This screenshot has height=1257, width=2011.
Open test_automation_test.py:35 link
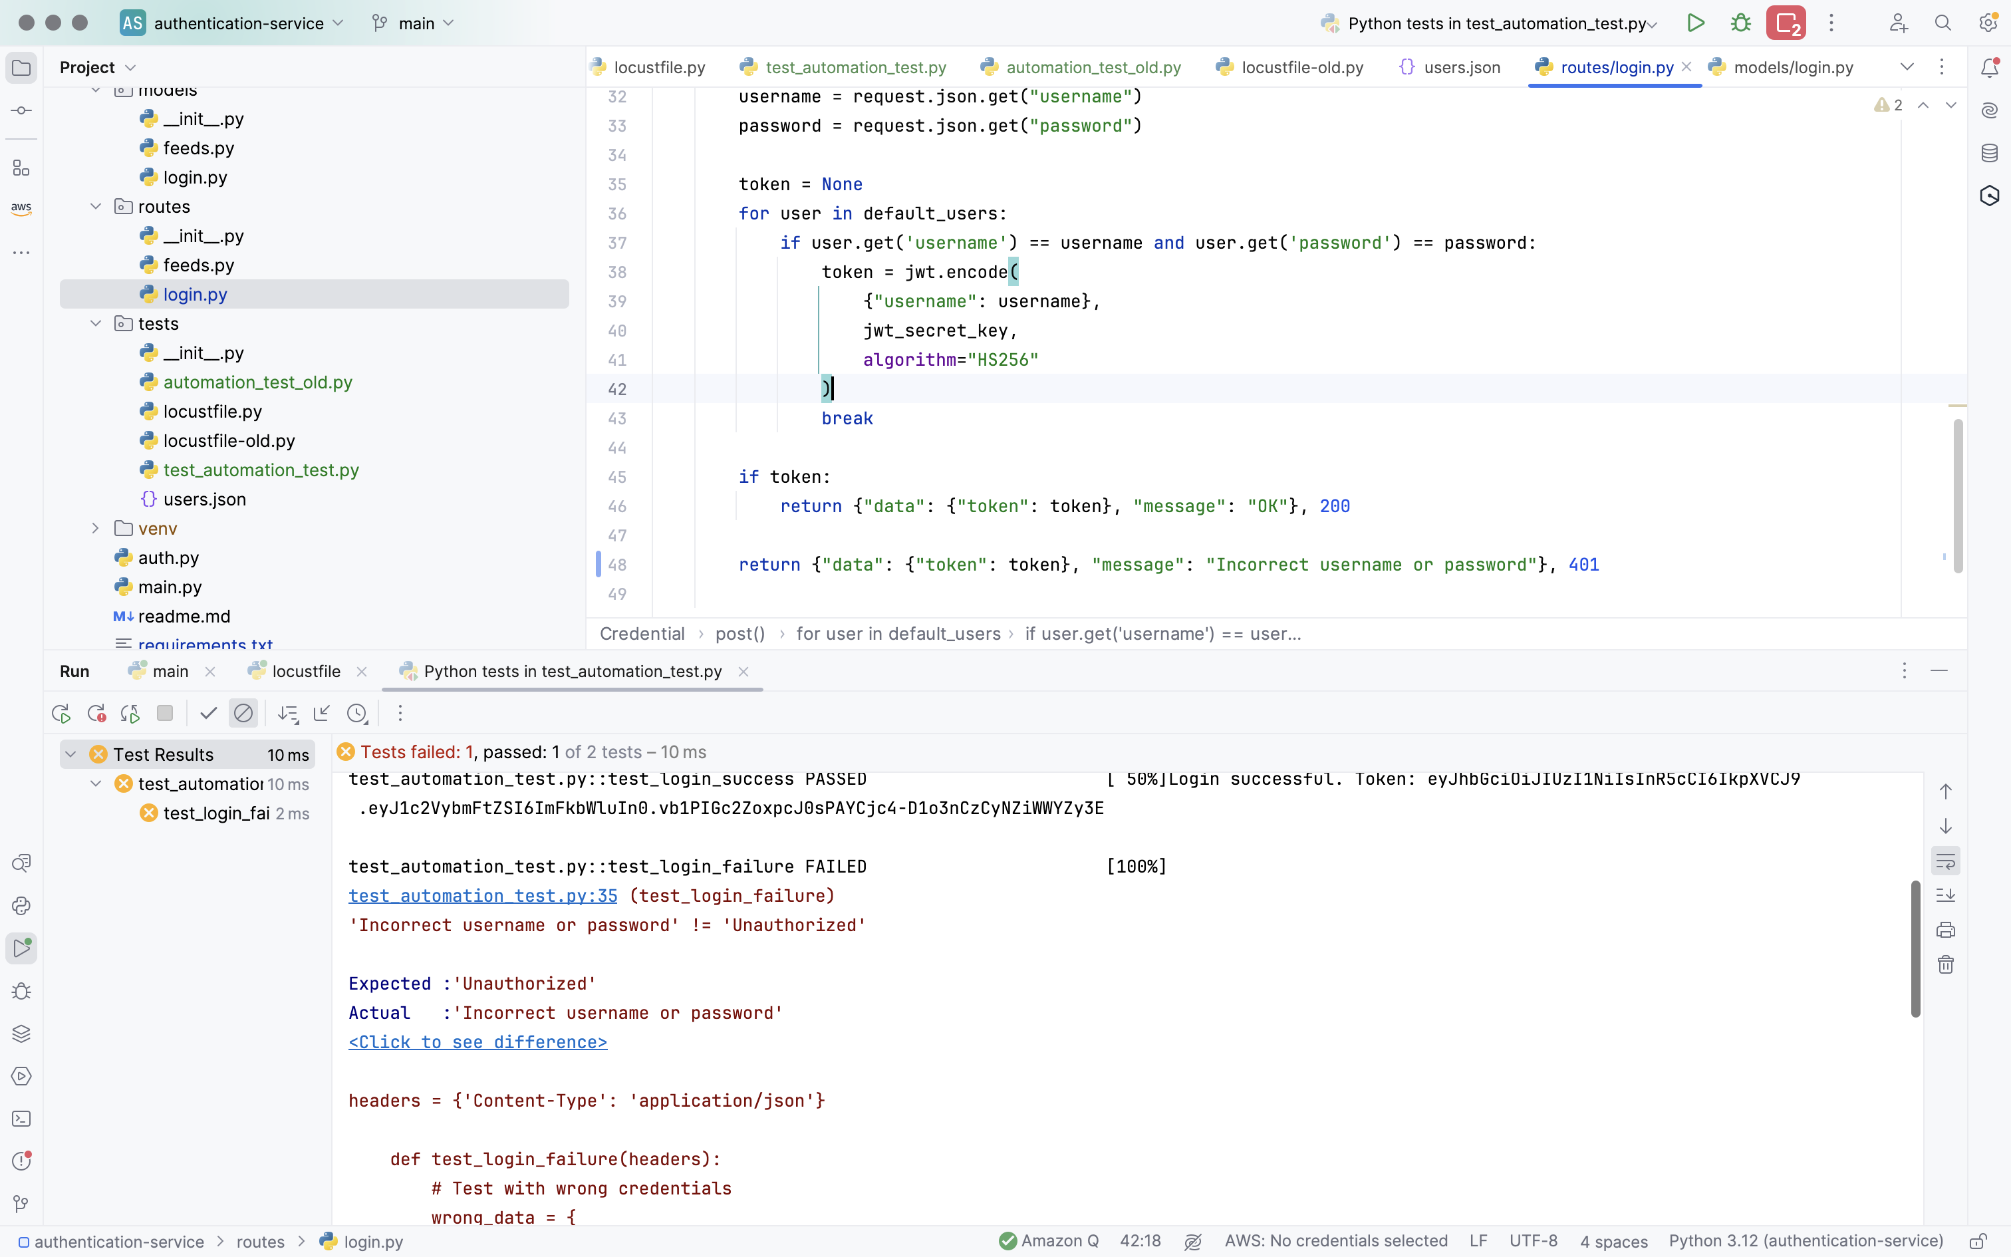pyautogui.click(x=483, y=895)
